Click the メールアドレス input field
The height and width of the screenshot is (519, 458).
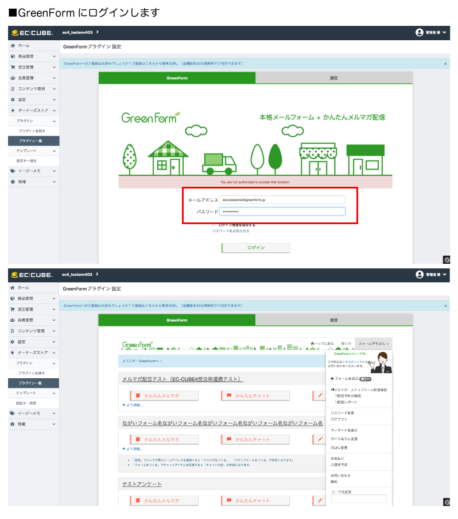[x=282, y=199]
